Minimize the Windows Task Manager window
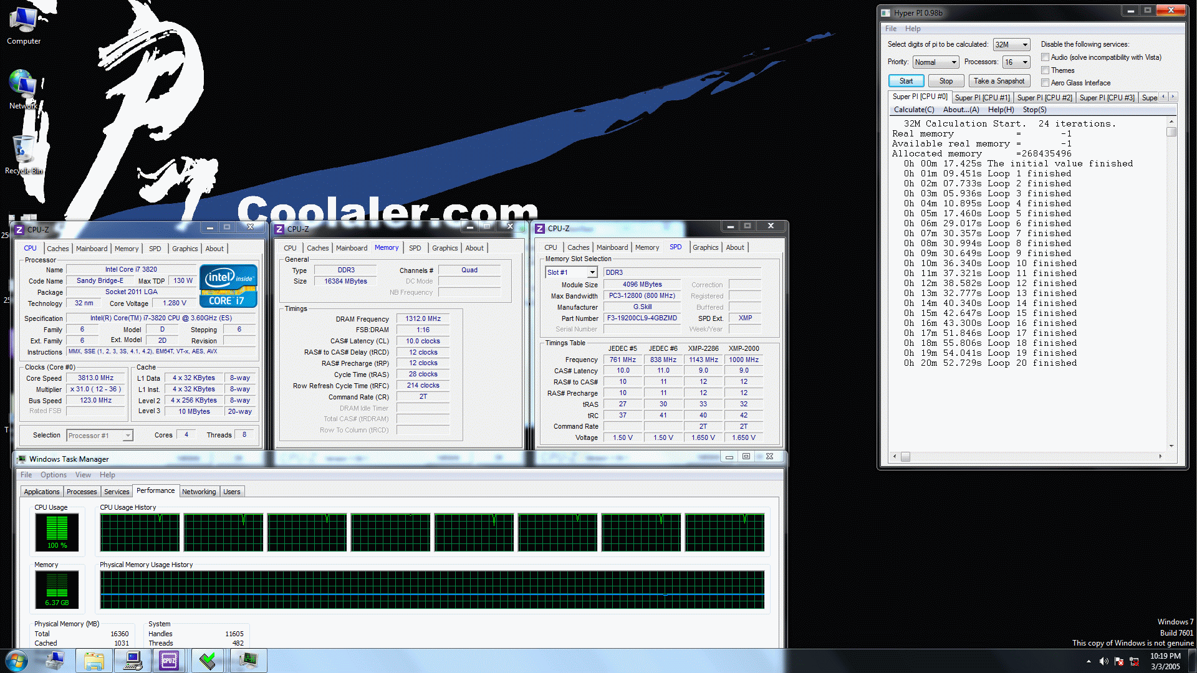1197x673 pixels. click(x=729, y=457)
